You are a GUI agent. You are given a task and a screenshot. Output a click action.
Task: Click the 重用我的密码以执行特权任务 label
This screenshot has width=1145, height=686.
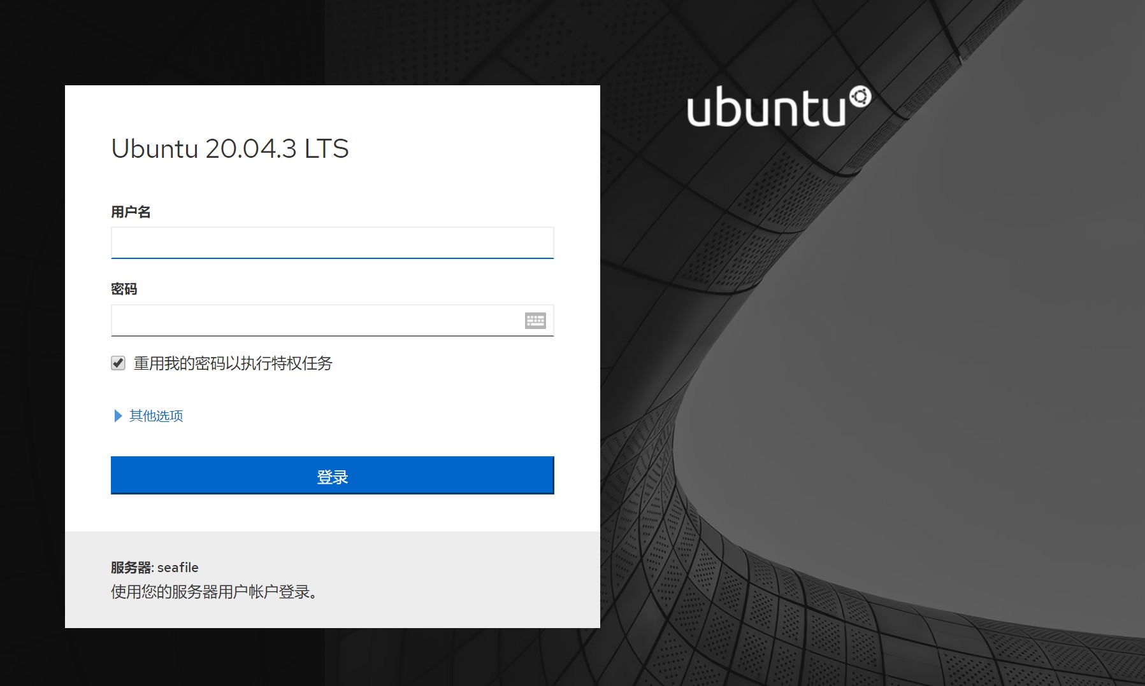[233, 363]
